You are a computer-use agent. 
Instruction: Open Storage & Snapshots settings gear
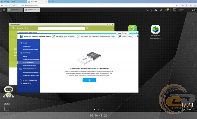pyautogui.click(x=138, y=36)
